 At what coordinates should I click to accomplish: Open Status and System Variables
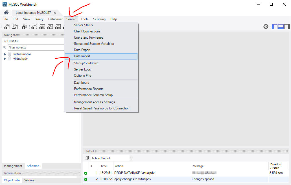pyautogui.click(x=101, y=44)
